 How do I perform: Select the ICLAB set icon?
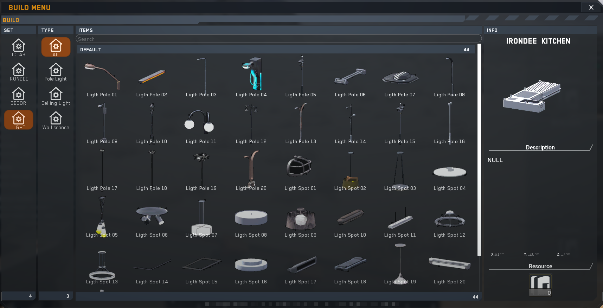[x=19, y=47]
